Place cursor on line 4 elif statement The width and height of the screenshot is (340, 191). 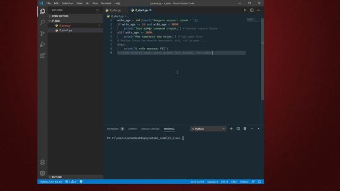coord(135,32)
